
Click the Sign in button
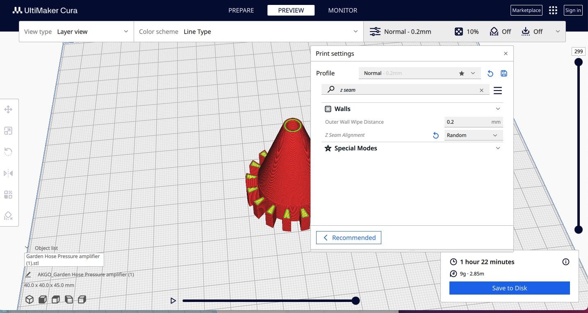click(x=573, y=10)
